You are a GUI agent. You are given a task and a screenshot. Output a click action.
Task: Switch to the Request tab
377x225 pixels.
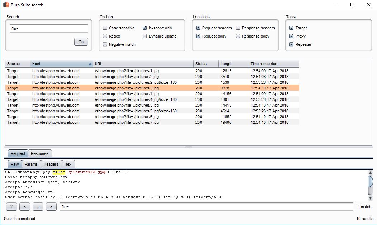pos(18,153)
